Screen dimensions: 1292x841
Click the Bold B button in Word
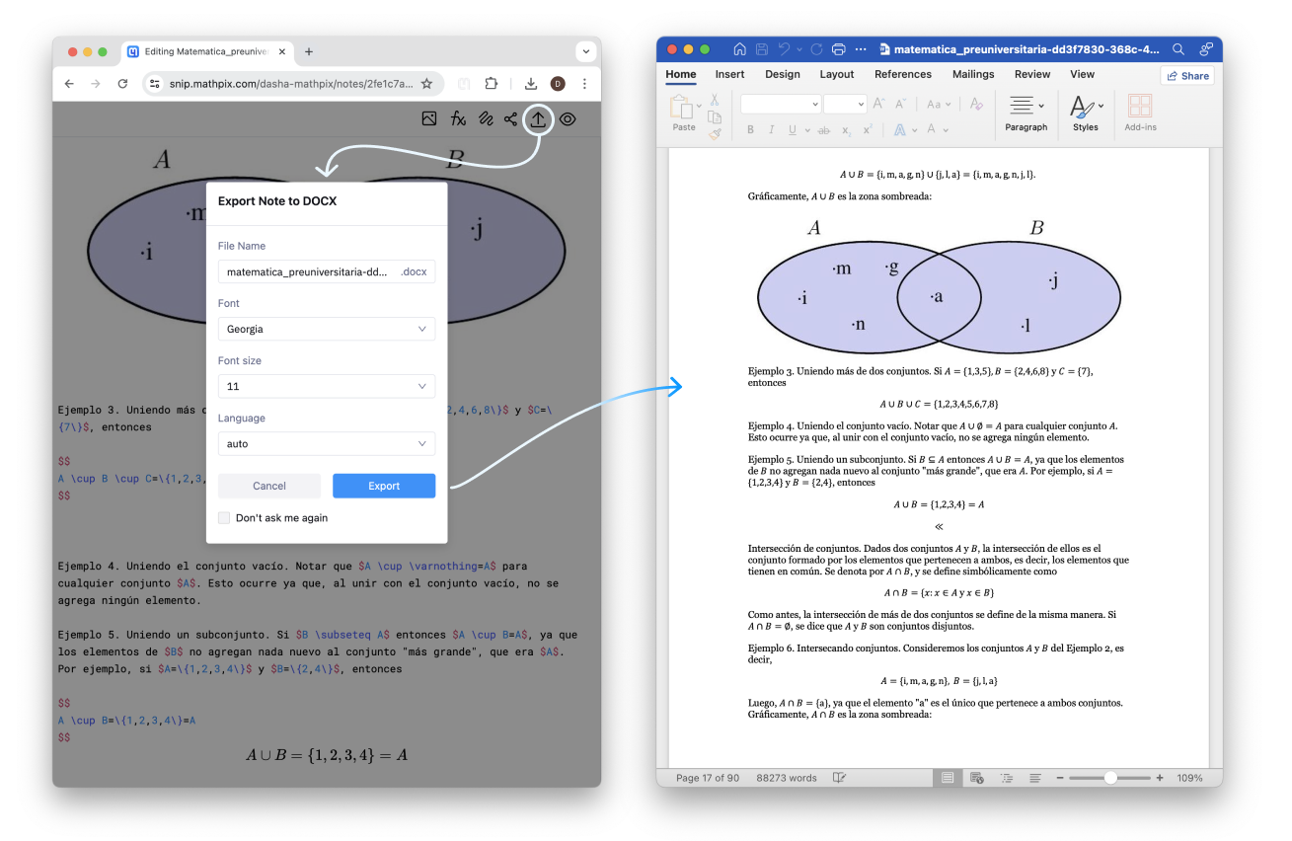click(x=750, y=129)
